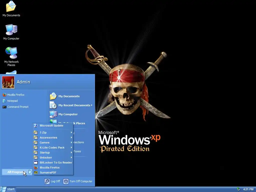Open My Network Places desktop icon

(11, 56)
